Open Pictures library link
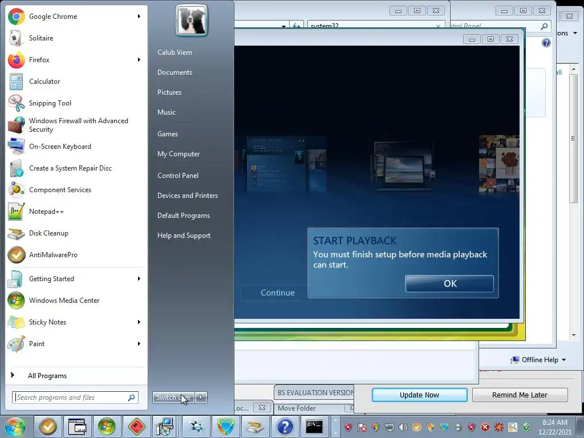The image size is (584, 438). click(169, 92)
